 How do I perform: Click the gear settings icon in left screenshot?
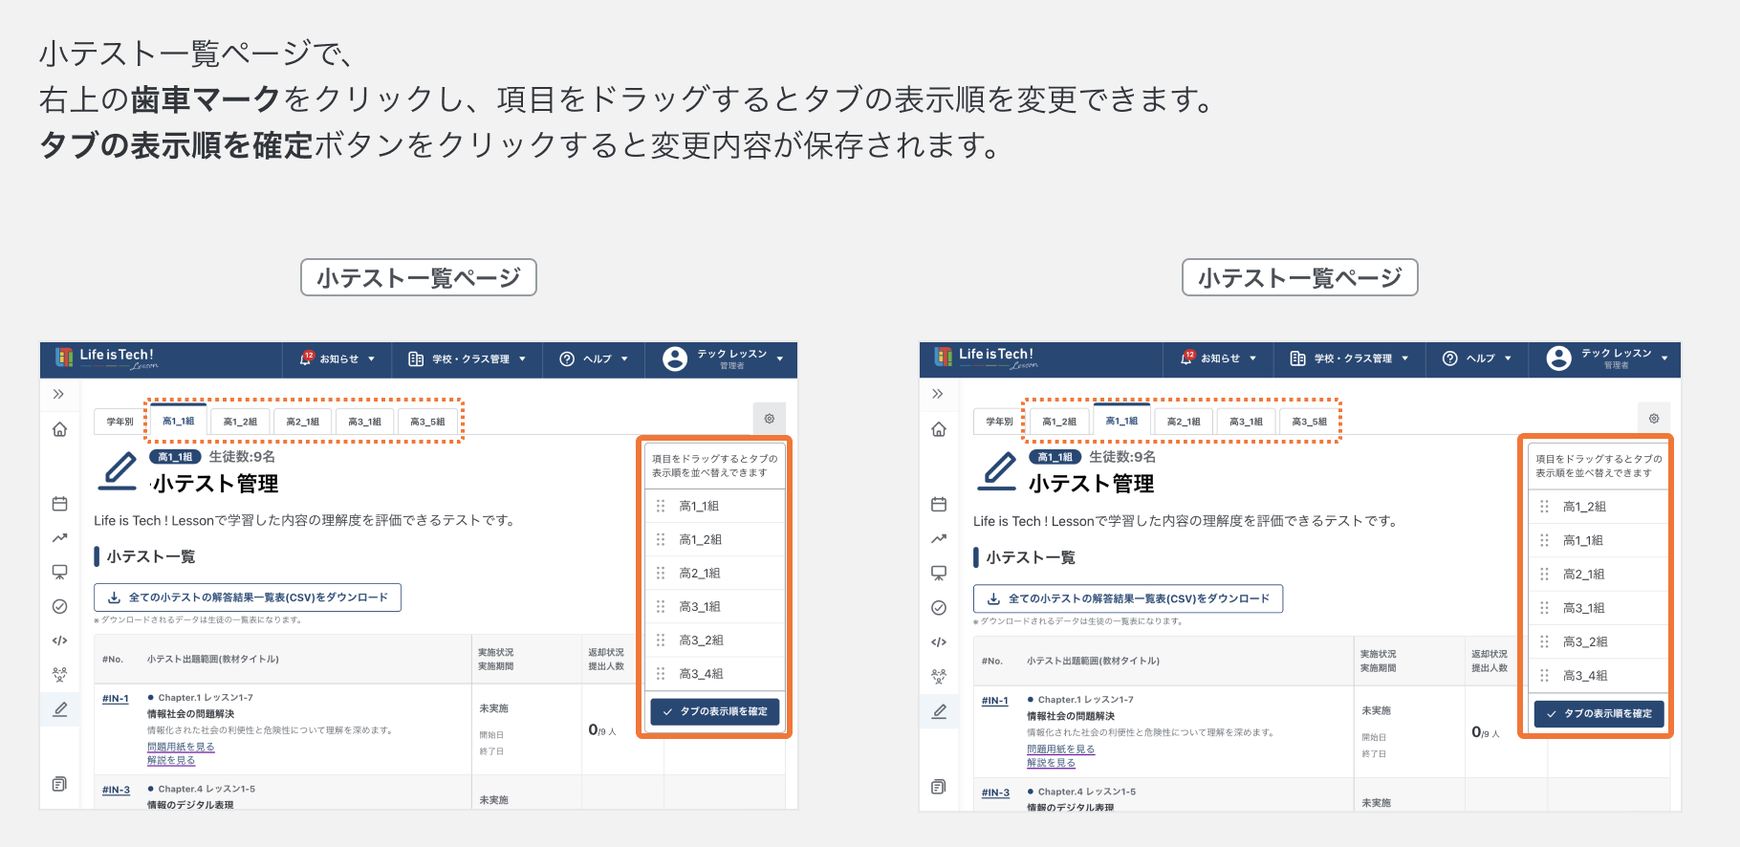(770, 419)
